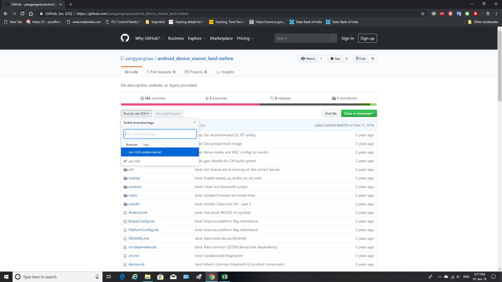Click the Sign up button
502x282 pixels.
367,38
